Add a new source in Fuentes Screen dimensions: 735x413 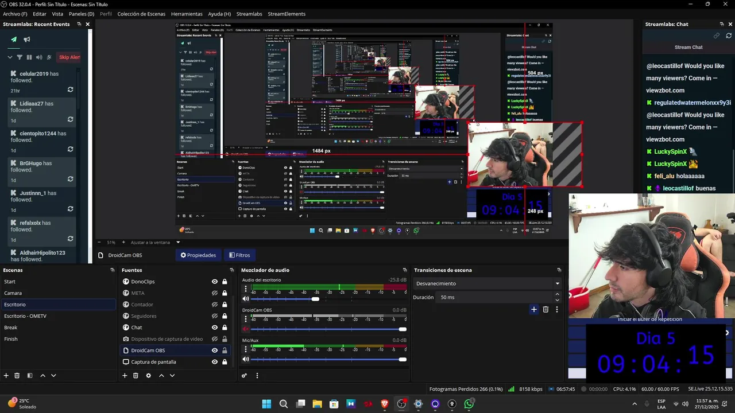pos(125,376)
